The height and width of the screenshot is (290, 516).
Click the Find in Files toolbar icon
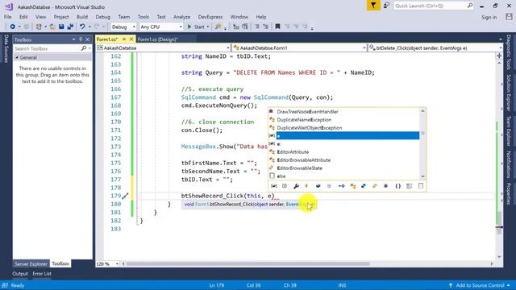point(218,27)
